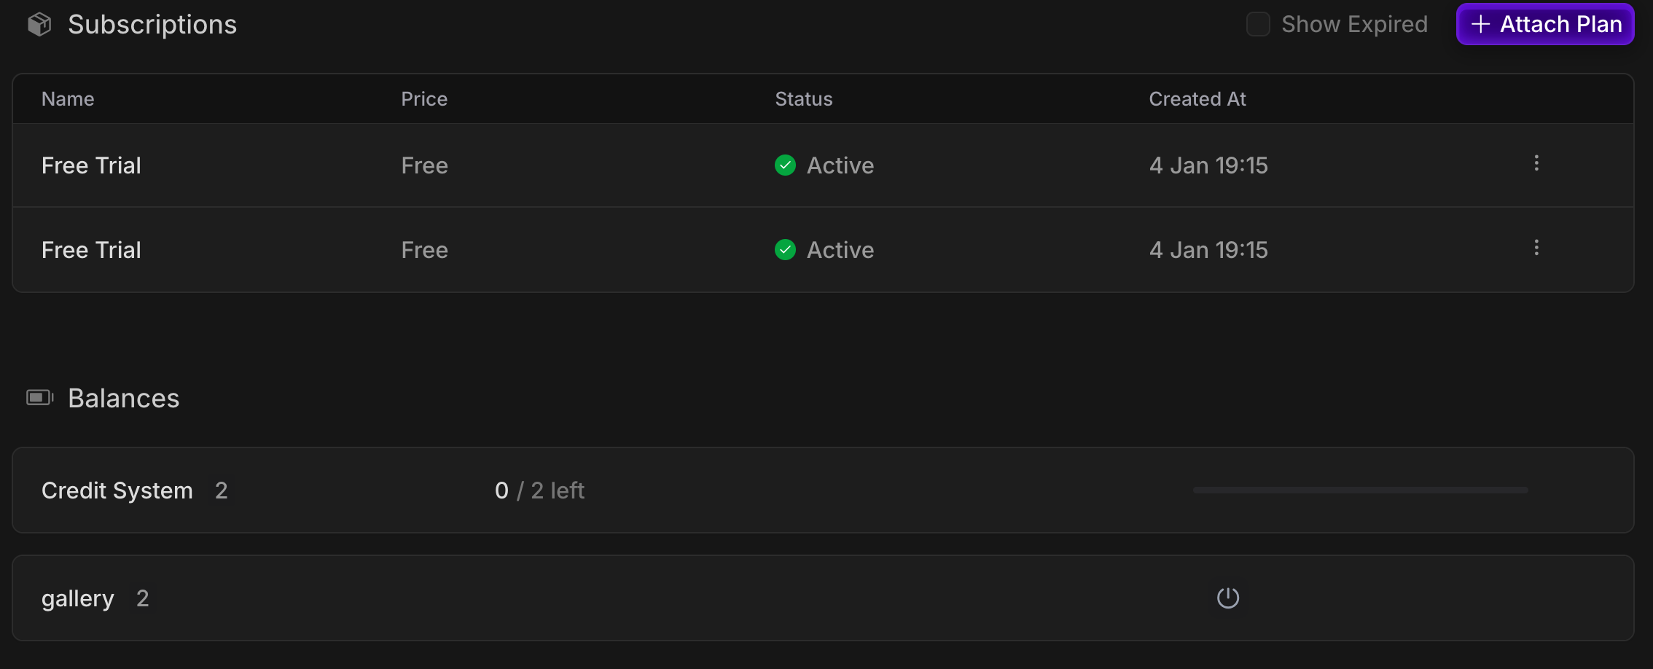This screenshot has height=669, width=1653.
Task: Select the first Free Trial subscription name
Action: pyautogui.click(x=91, y=165)
